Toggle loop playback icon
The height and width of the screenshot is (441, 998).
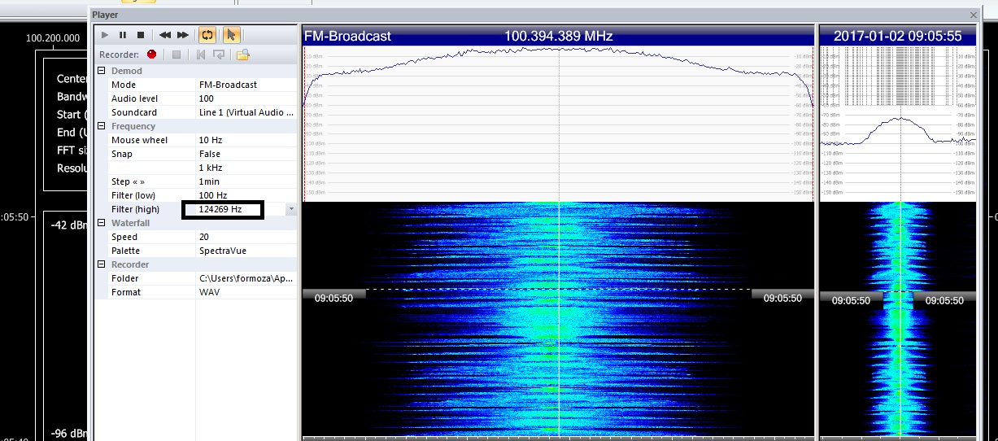207,35
